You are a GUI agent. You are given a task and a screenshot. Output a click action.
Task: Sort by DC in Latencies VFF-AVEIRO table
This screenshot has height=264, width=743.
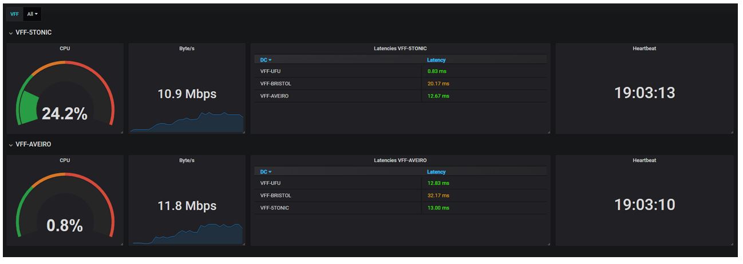click(266, 172)
